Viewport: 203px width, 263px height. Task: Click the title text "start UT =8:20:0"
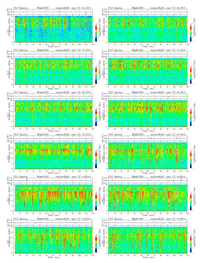[x=81, y=92]
